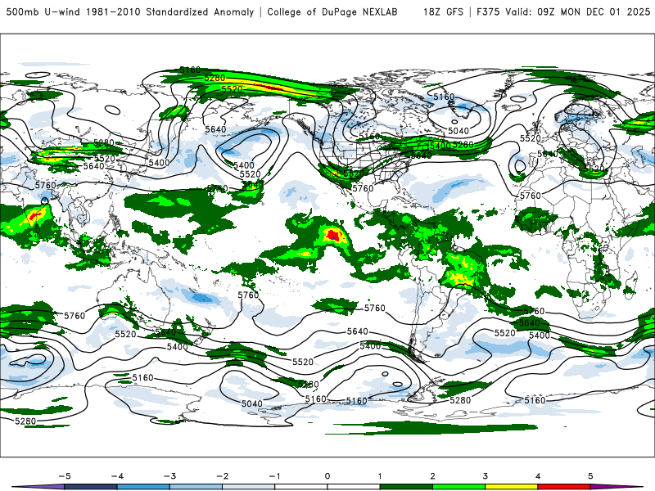Click the colorbar tick label '-3'
The image size is (655, 491).
click(x=169, y=476)
